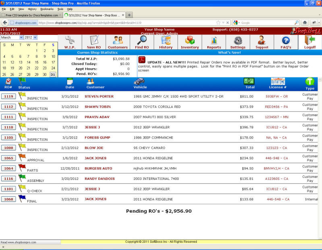Open customer BURGESS AUTO
Image resolution: width=322 pixels, height=250 pixels.
click(x=98, y=168)
